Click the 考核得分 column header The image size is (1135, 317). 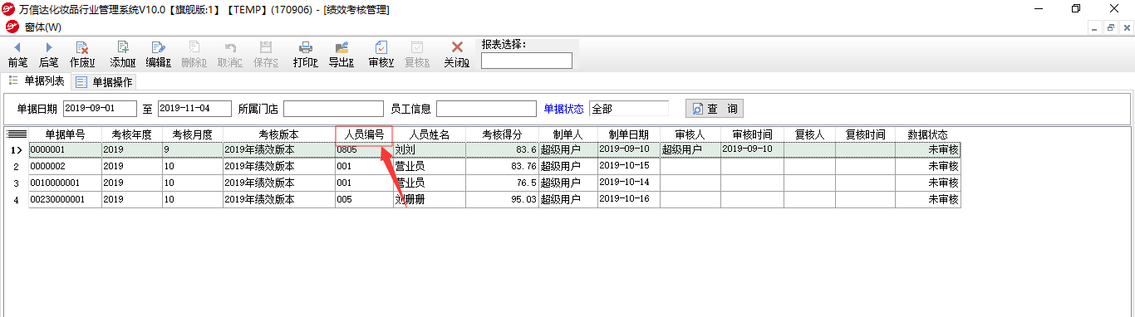tap(502, 134)
